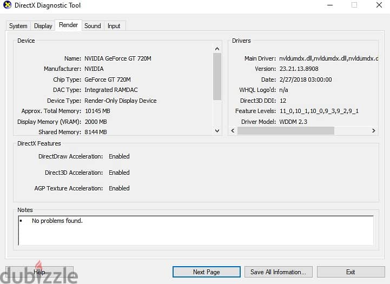
Task: Click driver Date 2/27/2018 03:00:00
Action: click(x=306, y=80)
